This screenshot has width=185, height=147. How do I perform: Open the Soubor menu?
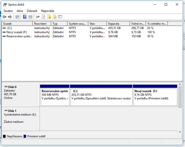[x=8, y=11]
